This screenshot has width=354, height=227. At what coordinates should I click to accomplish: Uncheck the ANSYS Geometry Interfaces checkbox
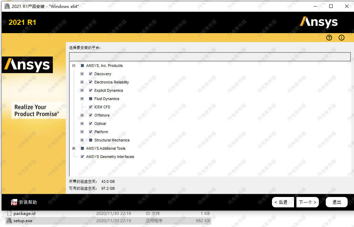click(82, 157)
